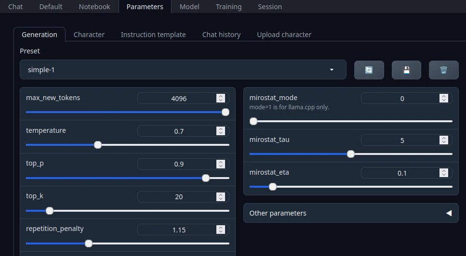The height and width of the screenshot is (256, 466).
Task: Go to the Training tab
Action: pos(228,7)
